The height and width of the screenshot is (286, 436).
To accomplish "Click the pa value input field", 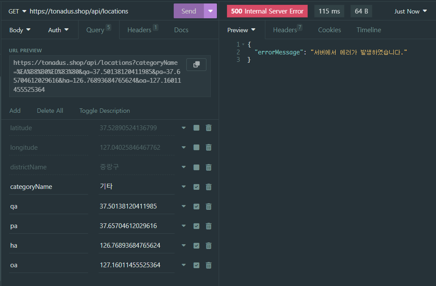I will tap(136, 226).
